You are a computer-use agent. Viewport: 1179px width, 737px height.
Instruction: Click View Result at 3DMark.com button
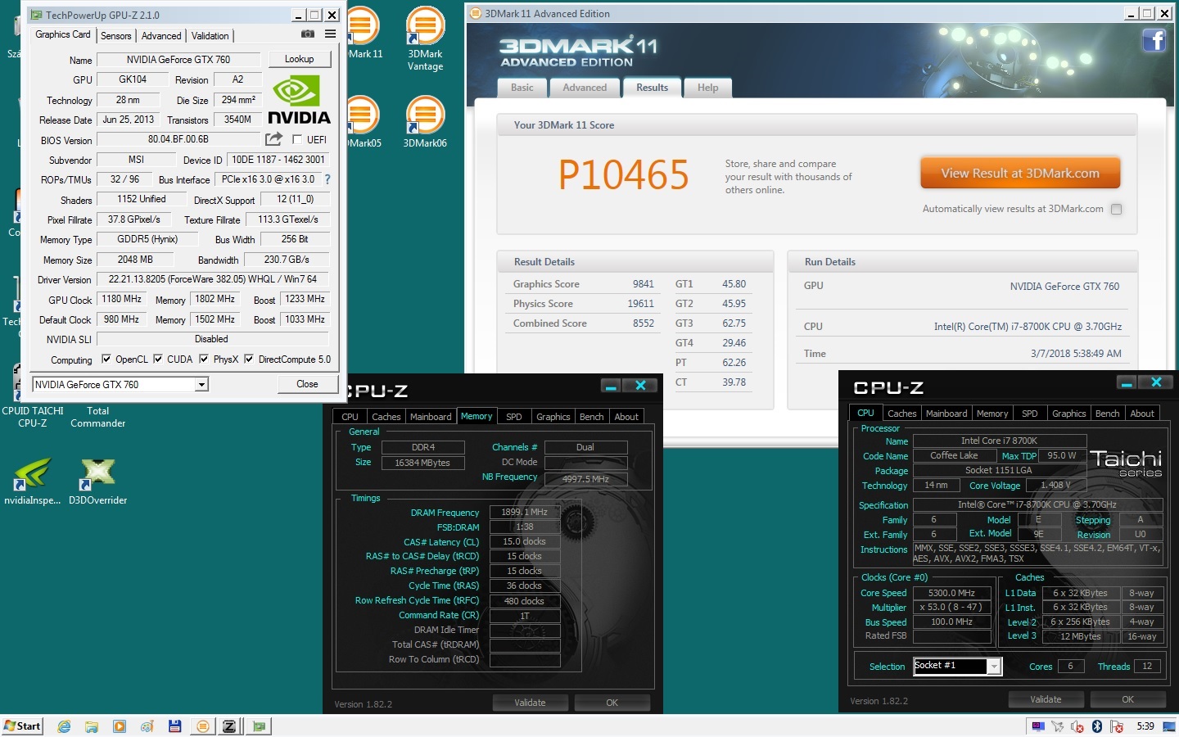coord(1020,174)
